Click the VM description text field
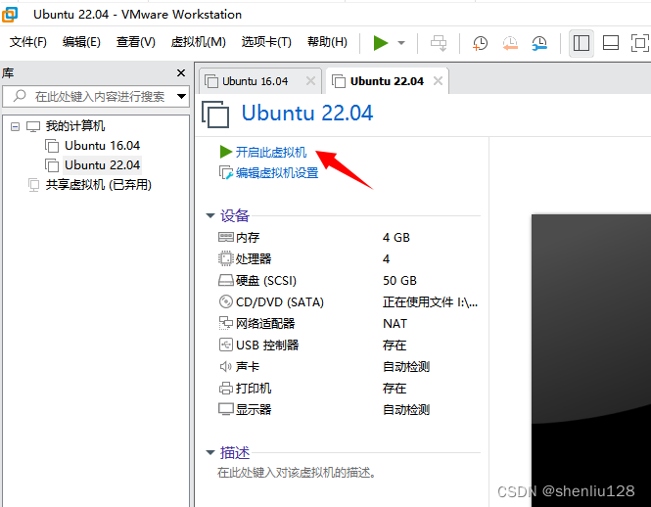 click(297, 473)
